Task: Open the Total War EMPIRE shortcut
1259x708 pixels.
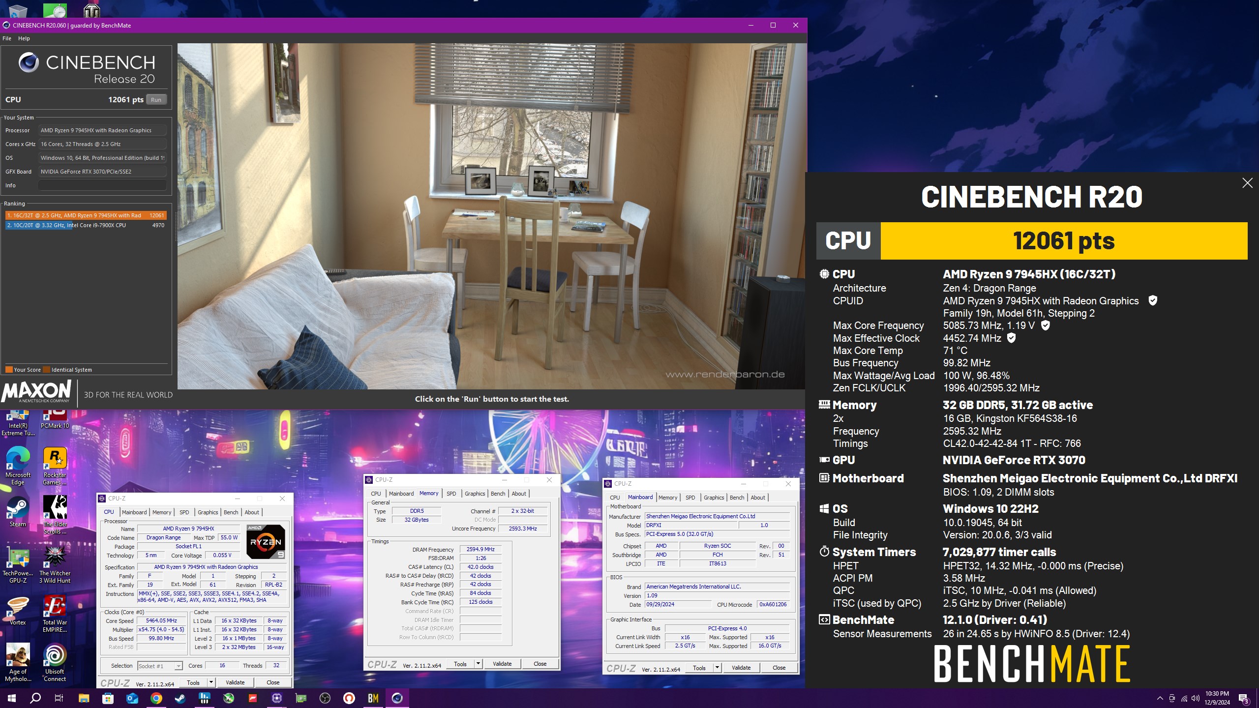Action: 55,614
